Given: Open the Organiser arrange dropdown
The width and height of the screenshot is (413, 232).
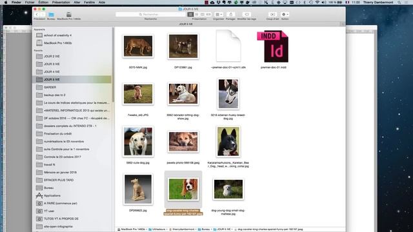Looking at the screenshot, I should [x=219, y=14].
